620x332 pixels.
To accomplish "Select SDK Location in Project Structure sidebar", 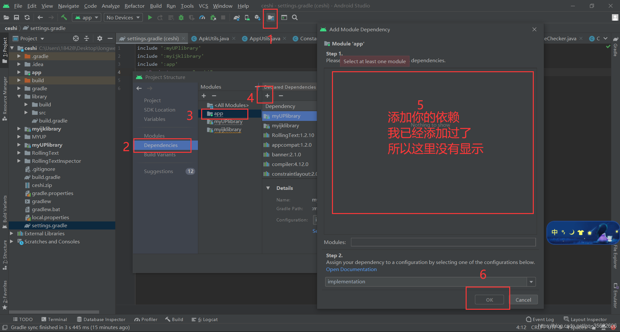I will click(x=160, y=110).
